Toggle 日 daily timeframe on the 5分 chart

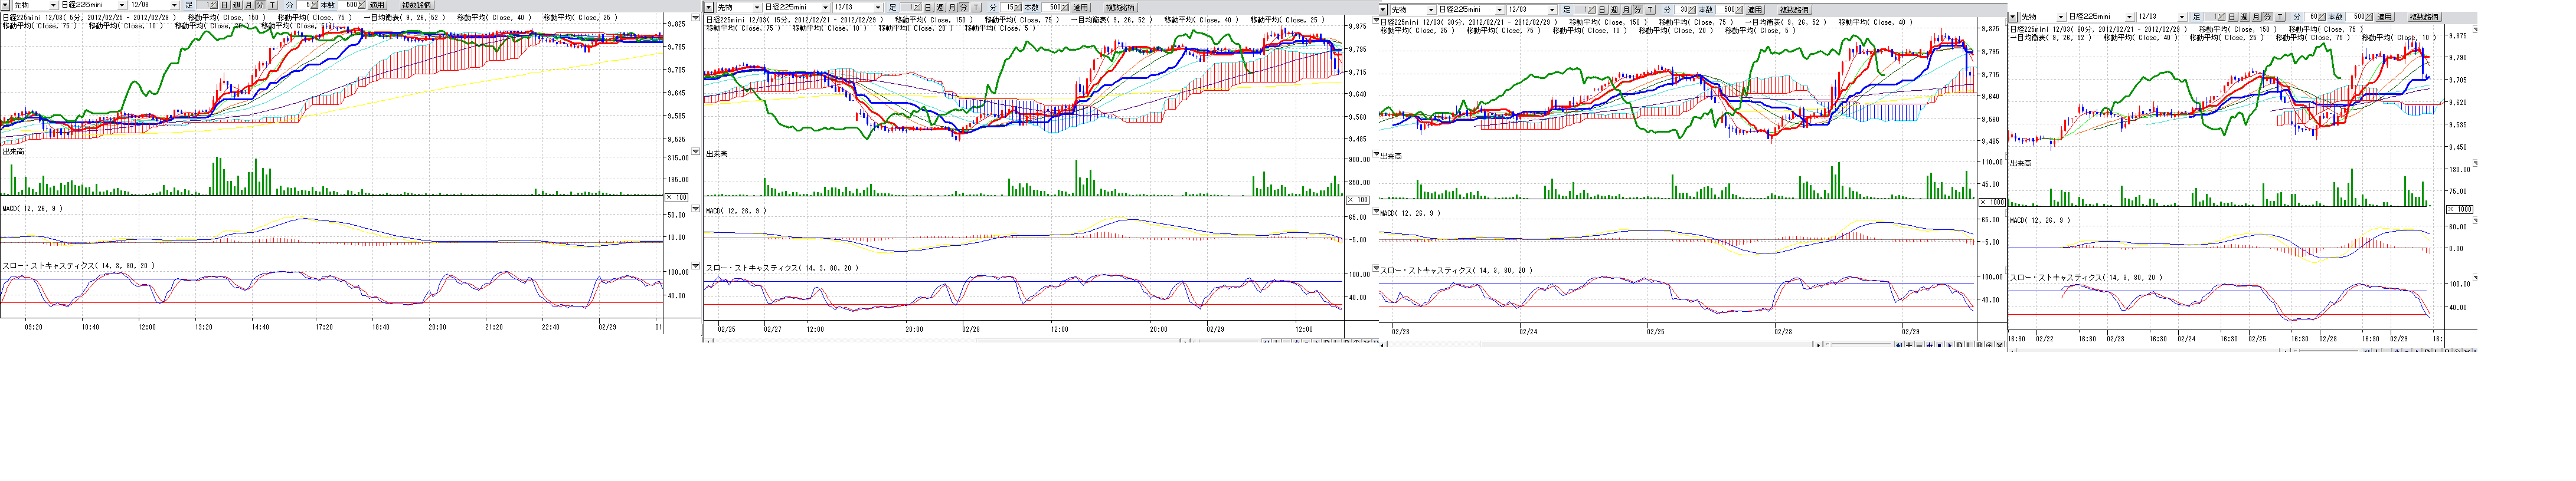[x=225, y=6]
